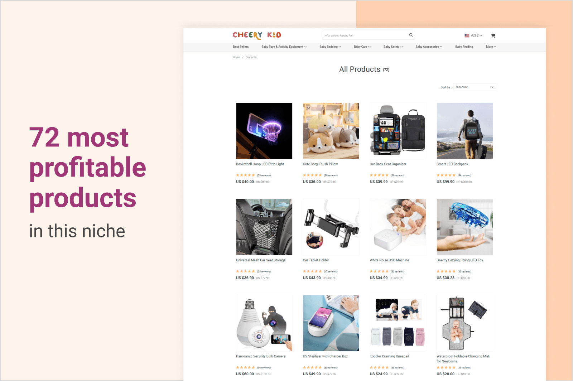Viewport: 573px width, 381px height.
Task: Go to Best Sellers page
Action: point(241,47)
